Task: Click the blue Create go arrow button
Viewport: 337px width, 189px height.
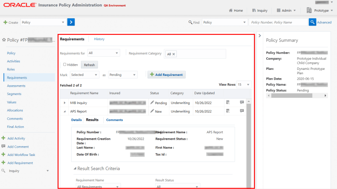Action: (71, 22)
